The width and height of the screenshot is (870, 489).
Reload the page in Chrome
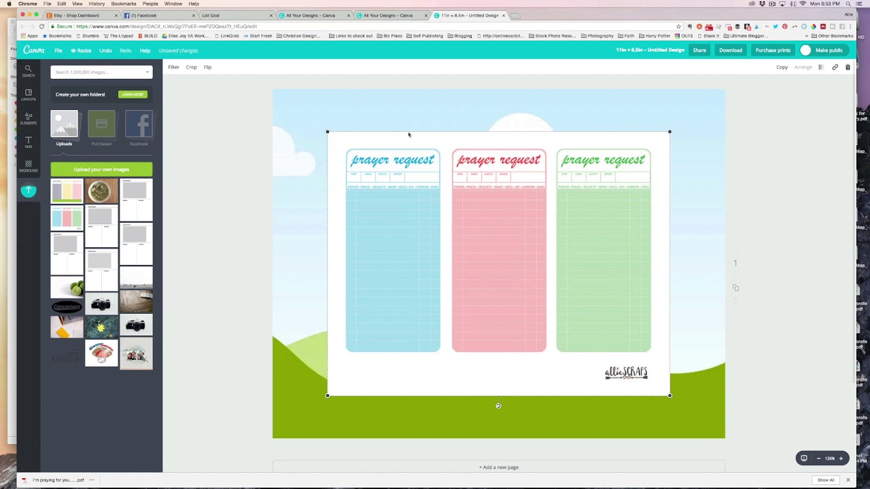pos(41,26)
